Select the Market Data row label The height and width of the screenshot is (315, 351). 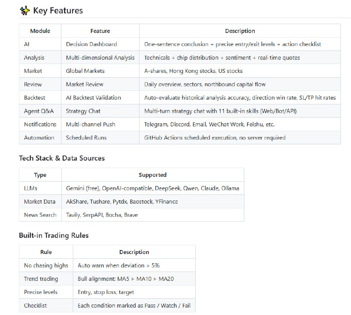[39, 201]
